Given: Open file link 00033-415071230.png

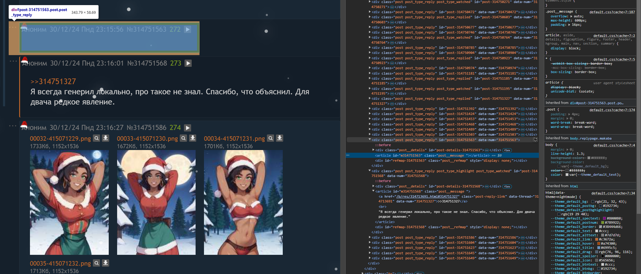Looking at the screenshot, I should 147,139.
